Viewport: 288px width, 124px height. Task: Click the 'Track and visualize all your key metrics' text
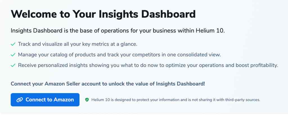tap(78, 44)
